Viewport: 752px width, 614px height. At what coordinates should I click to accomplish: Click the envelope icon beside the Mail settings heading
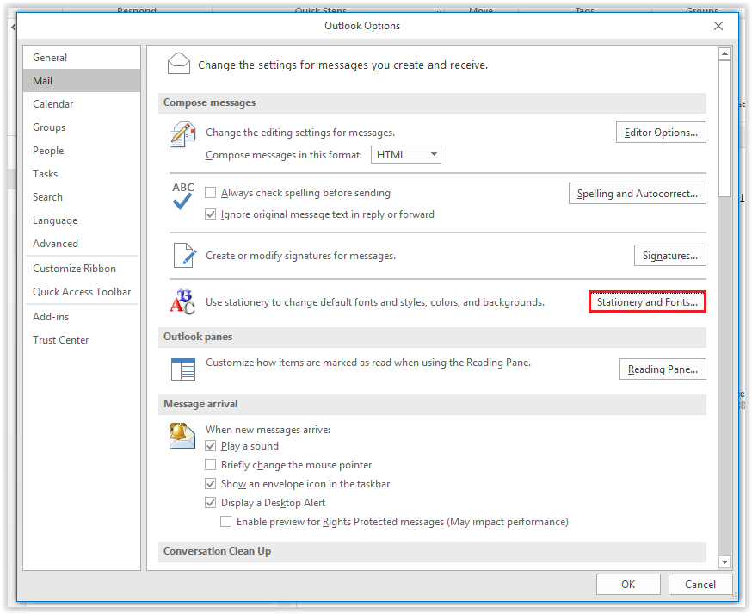pos(178,64)
